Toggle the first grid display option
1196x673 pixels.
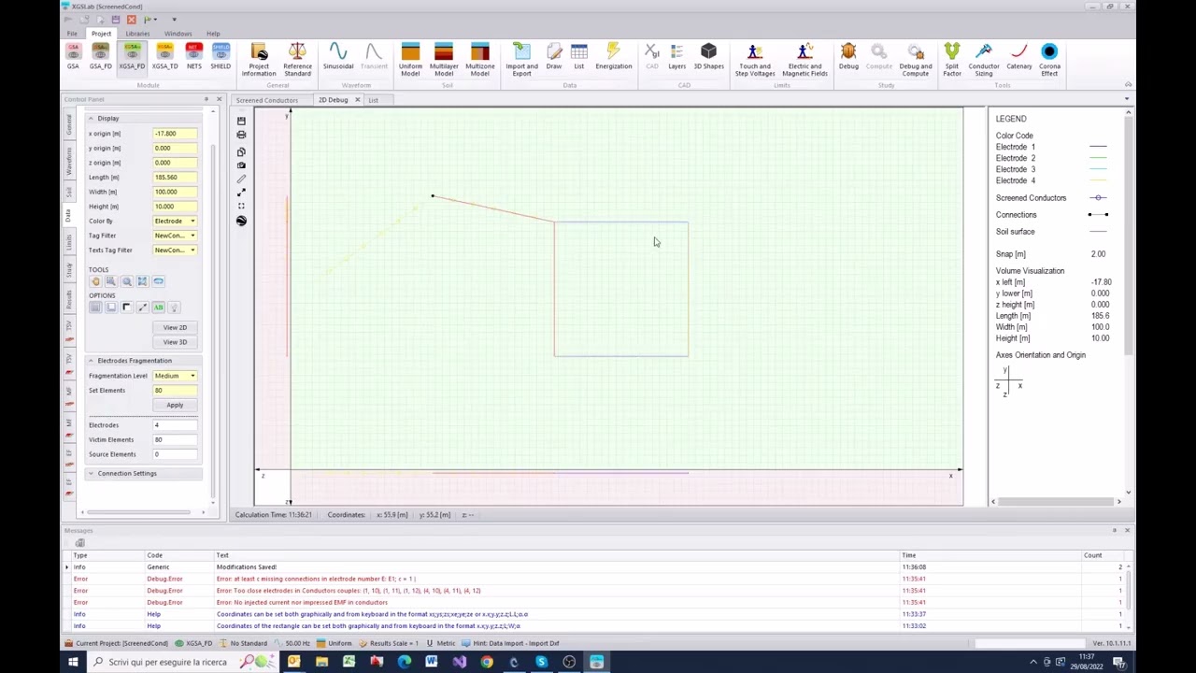click(95, 308)
